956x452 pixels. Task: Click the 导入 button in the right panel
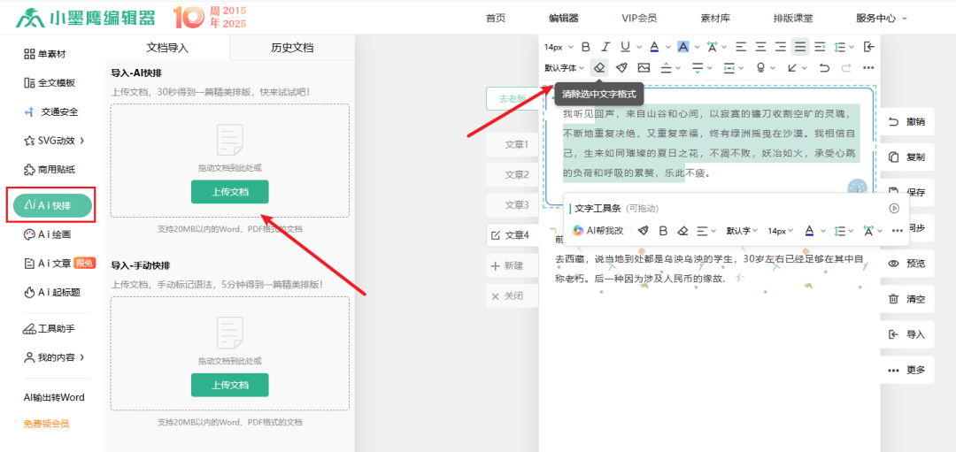coord(907,334)
